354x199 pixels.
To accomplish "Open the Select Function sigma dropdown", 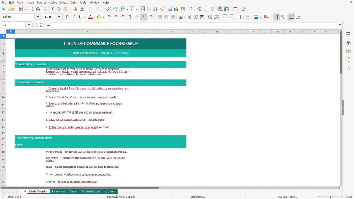I will click(45, 25).
